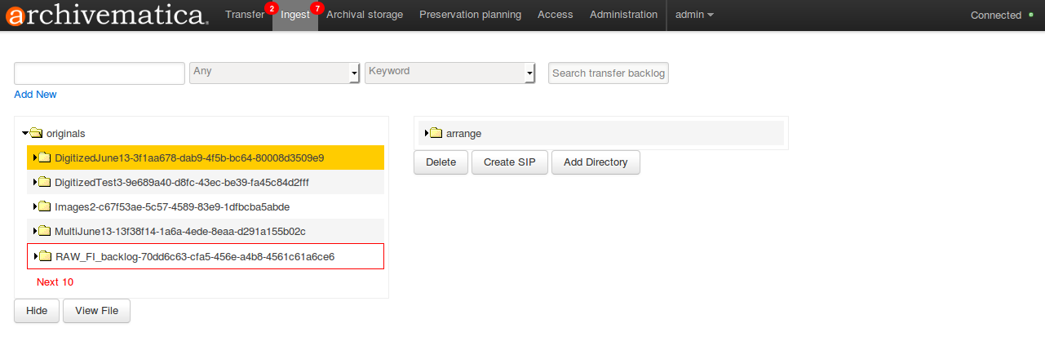The width and height of the screenshot is (1045, 337).
Task: Collapse the originals tree node
Action: click(25, 132)
